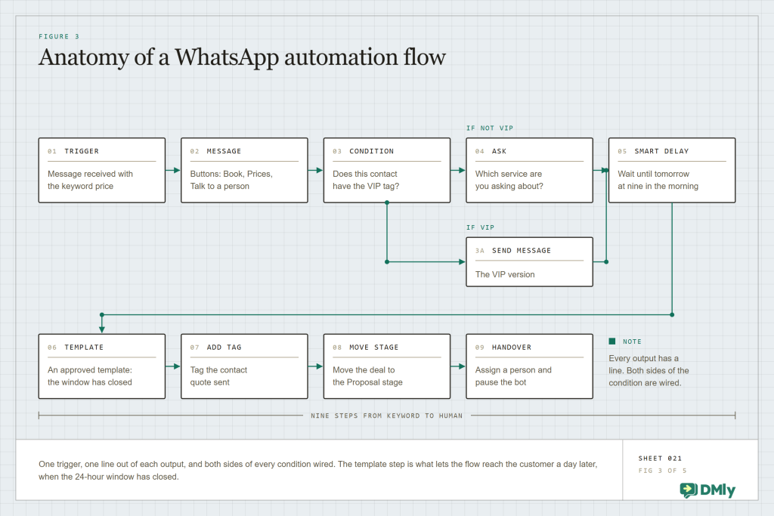Click 'Tag the contact quote sent' text
774x516 pixels.
218,376
